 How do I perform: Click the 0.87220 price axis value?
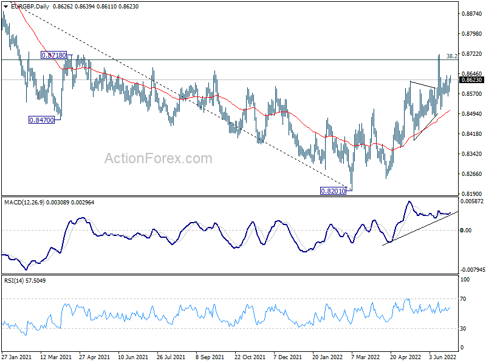(x=472, y=54)
